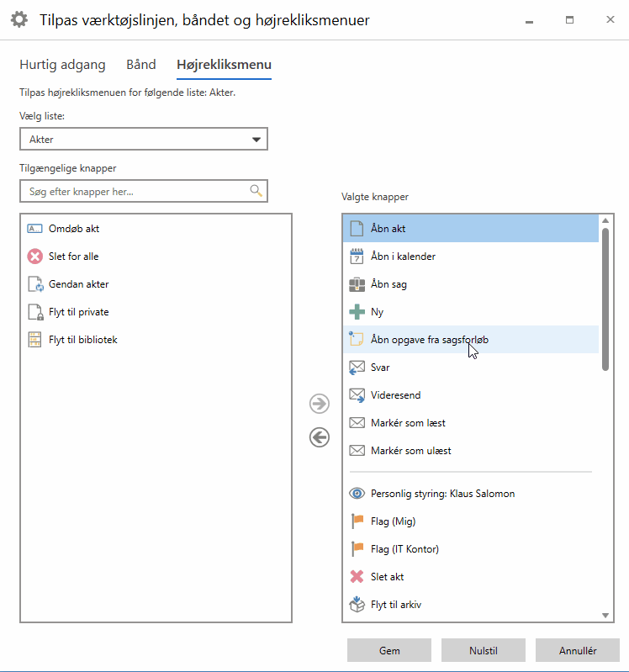
Task: Click the Søg efter knapper search field
Action: (144, 191)
